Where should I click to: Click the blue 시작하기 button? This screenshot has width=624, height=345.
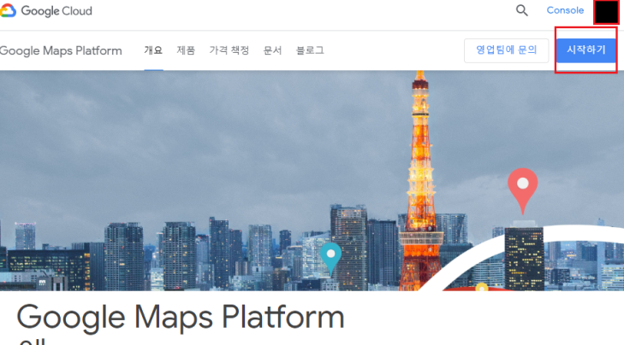pos(585,50)
